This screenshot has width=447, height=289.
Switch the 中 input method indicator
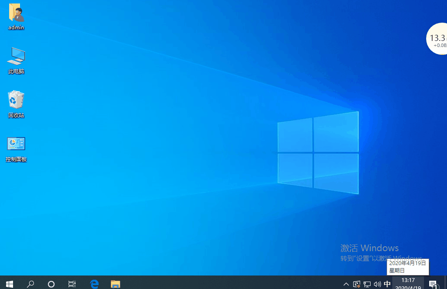coord(387,284)
